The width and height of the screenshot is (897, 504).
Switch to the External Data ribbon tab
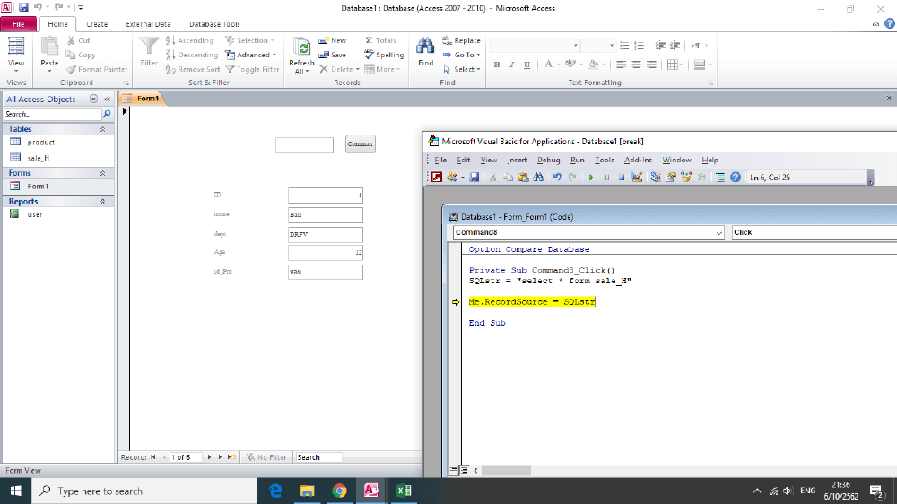tap(148, 24)
